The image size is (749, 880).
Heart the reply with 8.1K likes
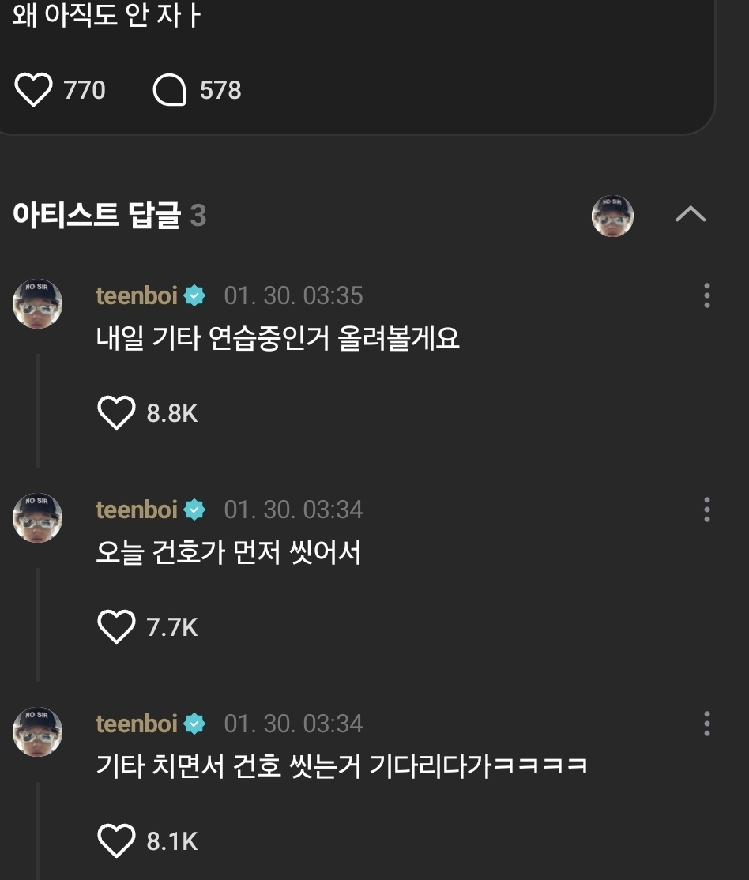[116, 841]
